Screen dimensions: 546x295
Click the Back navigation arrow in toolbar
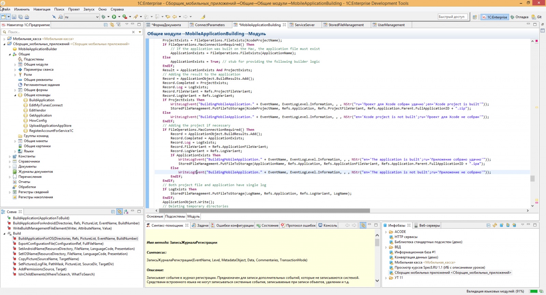pyautogui.click(x=174, y=17)
